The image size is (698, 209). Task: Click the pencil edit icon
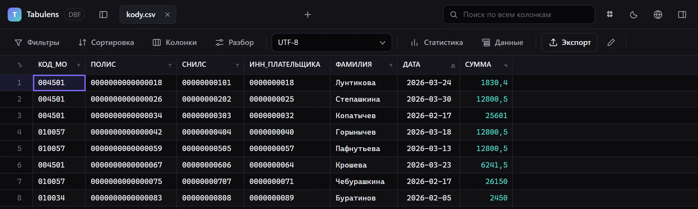click(x=611, y=42)
